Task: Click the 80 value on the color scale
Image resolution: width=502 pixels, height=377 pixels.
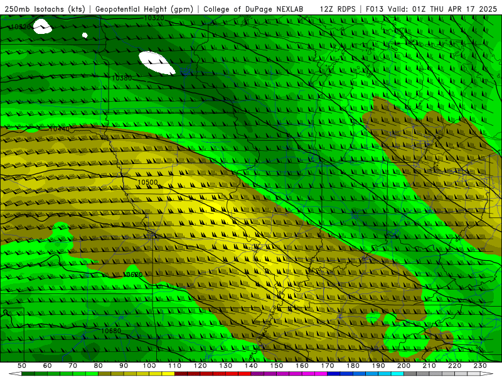Action: (x=98, y=366)
